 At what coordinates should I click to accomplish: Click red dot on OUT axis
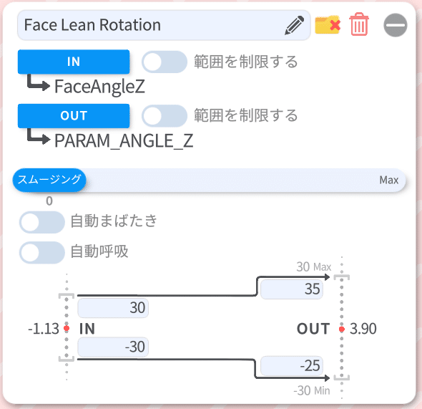click(342, 329)
